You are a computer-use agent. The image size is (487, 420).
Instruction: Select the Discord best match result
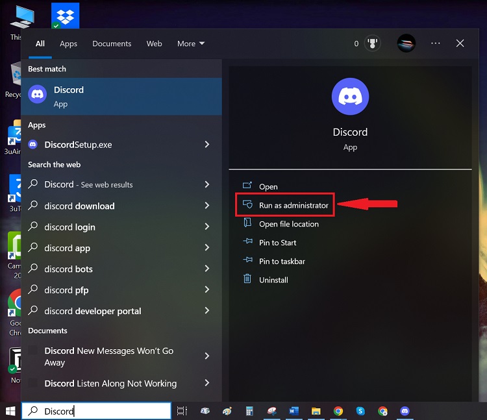(121, 97)
